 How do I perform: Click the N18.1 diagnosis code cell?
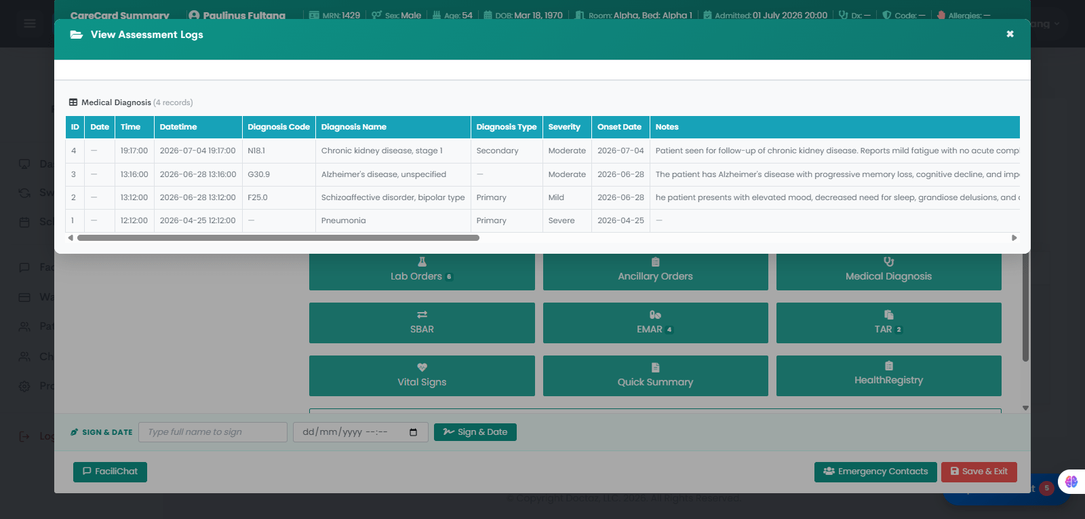(x=279, y=151)
